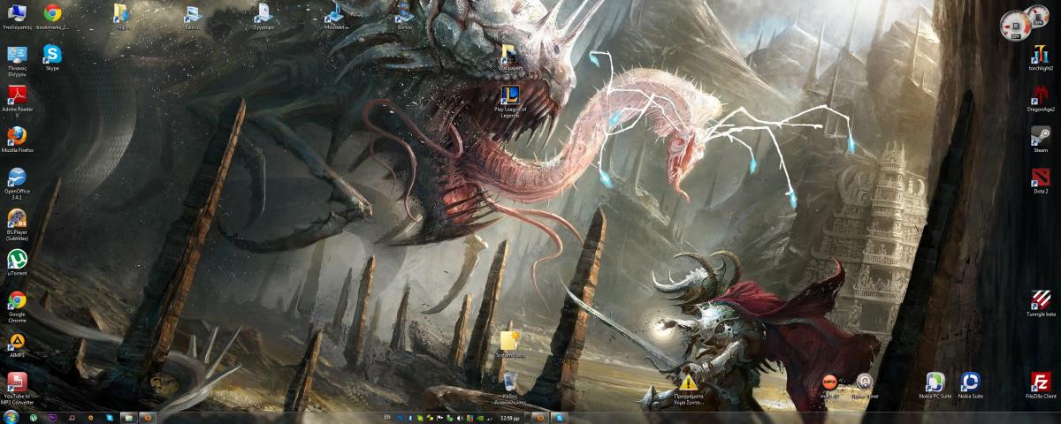The image size is (1061, 424).
Task: Launch Nokia PC Suite shortcut
Action: [935, 385]
